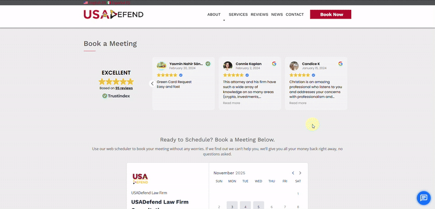Open the NEWS menu item
Screen dimensions: 435x209
(x=277, y=15)
